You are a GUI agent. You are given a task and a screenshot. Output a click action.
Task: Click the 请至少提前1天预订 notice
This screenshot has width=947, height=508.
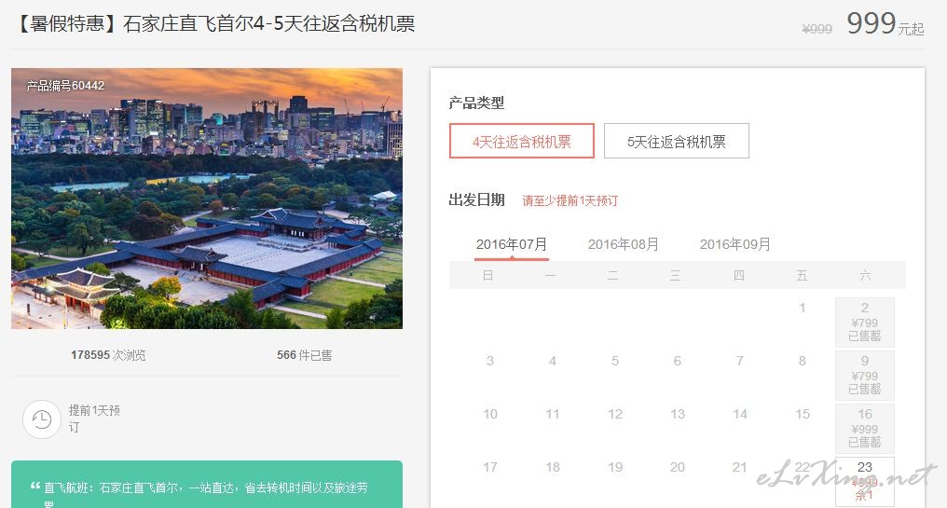pos(570,200)
